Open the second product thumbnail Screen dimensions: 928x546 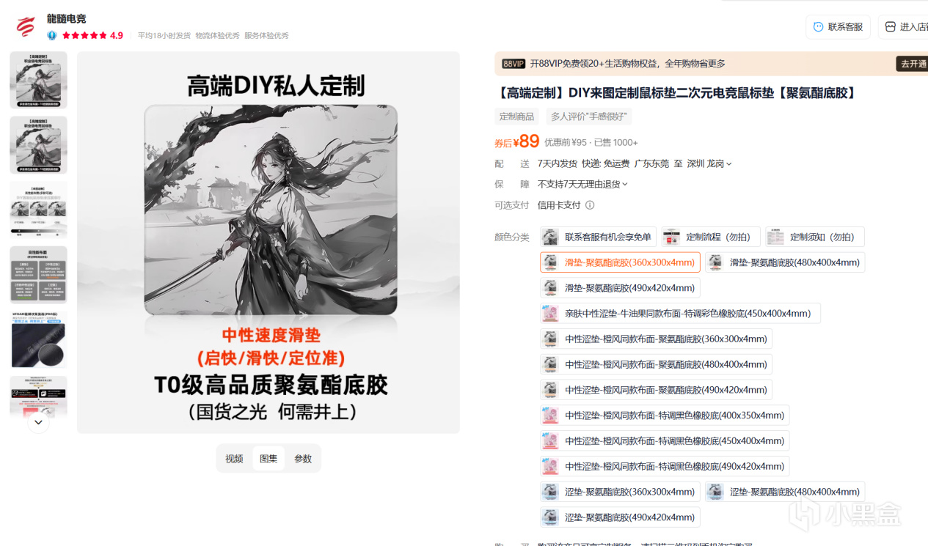[38, 145]
